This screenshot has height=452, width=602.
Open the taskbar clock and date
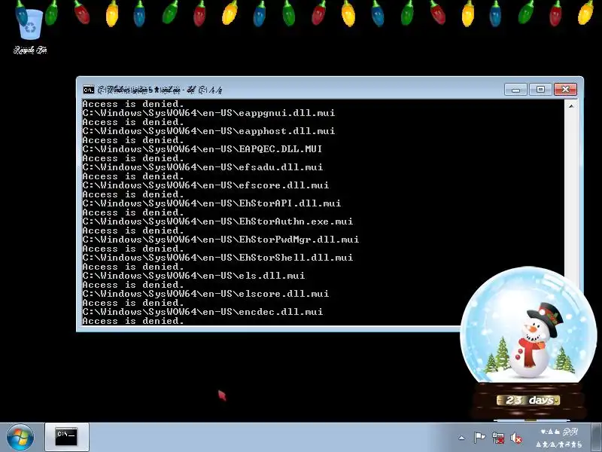coord(559,438)
